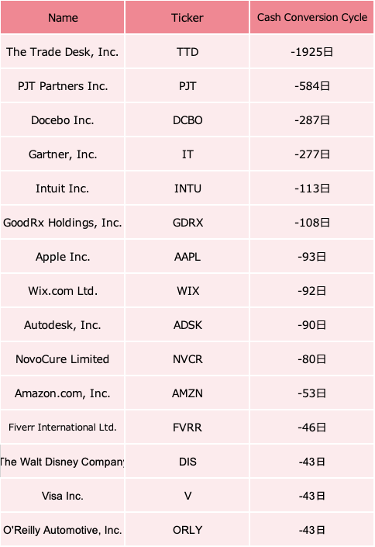The image size is (375, 547).
Task: Select the Gartner, Inc. name cell
Action: click(x=63, y=154)
